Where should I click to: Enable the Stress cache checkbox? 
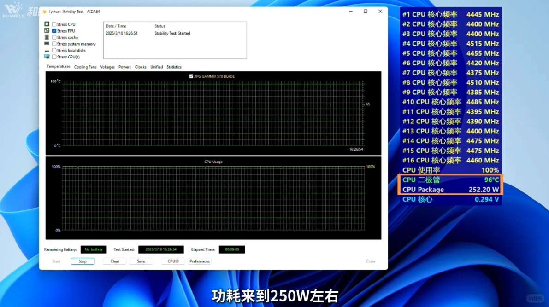(x=54, y=37)
